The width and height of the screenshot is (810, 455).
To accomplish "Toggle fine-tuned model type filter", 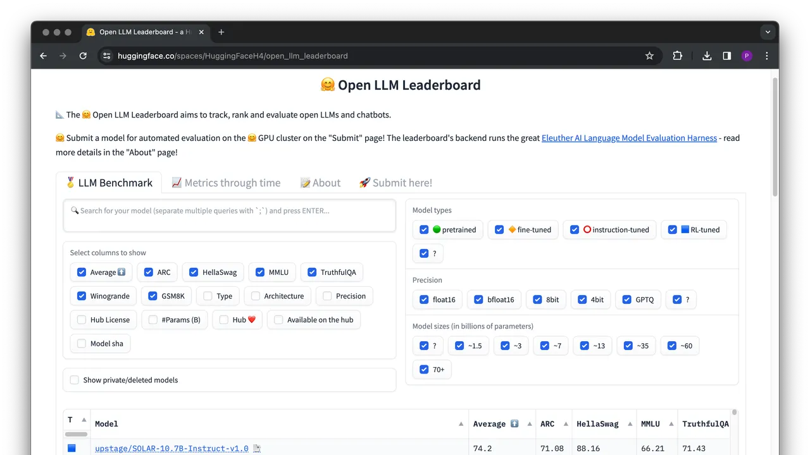I will click(499, 229).
